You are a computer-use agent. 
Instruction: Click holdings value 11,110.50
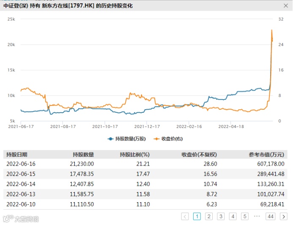[82, 204]
